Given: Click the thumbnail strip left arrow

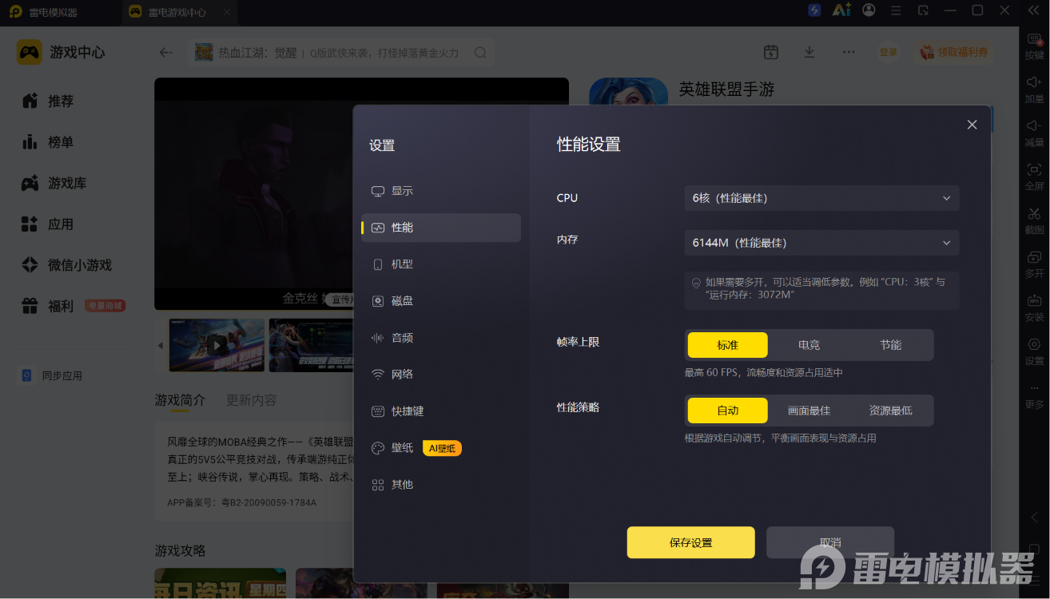Looking at the screenshot, I should (x=160, y=346).
